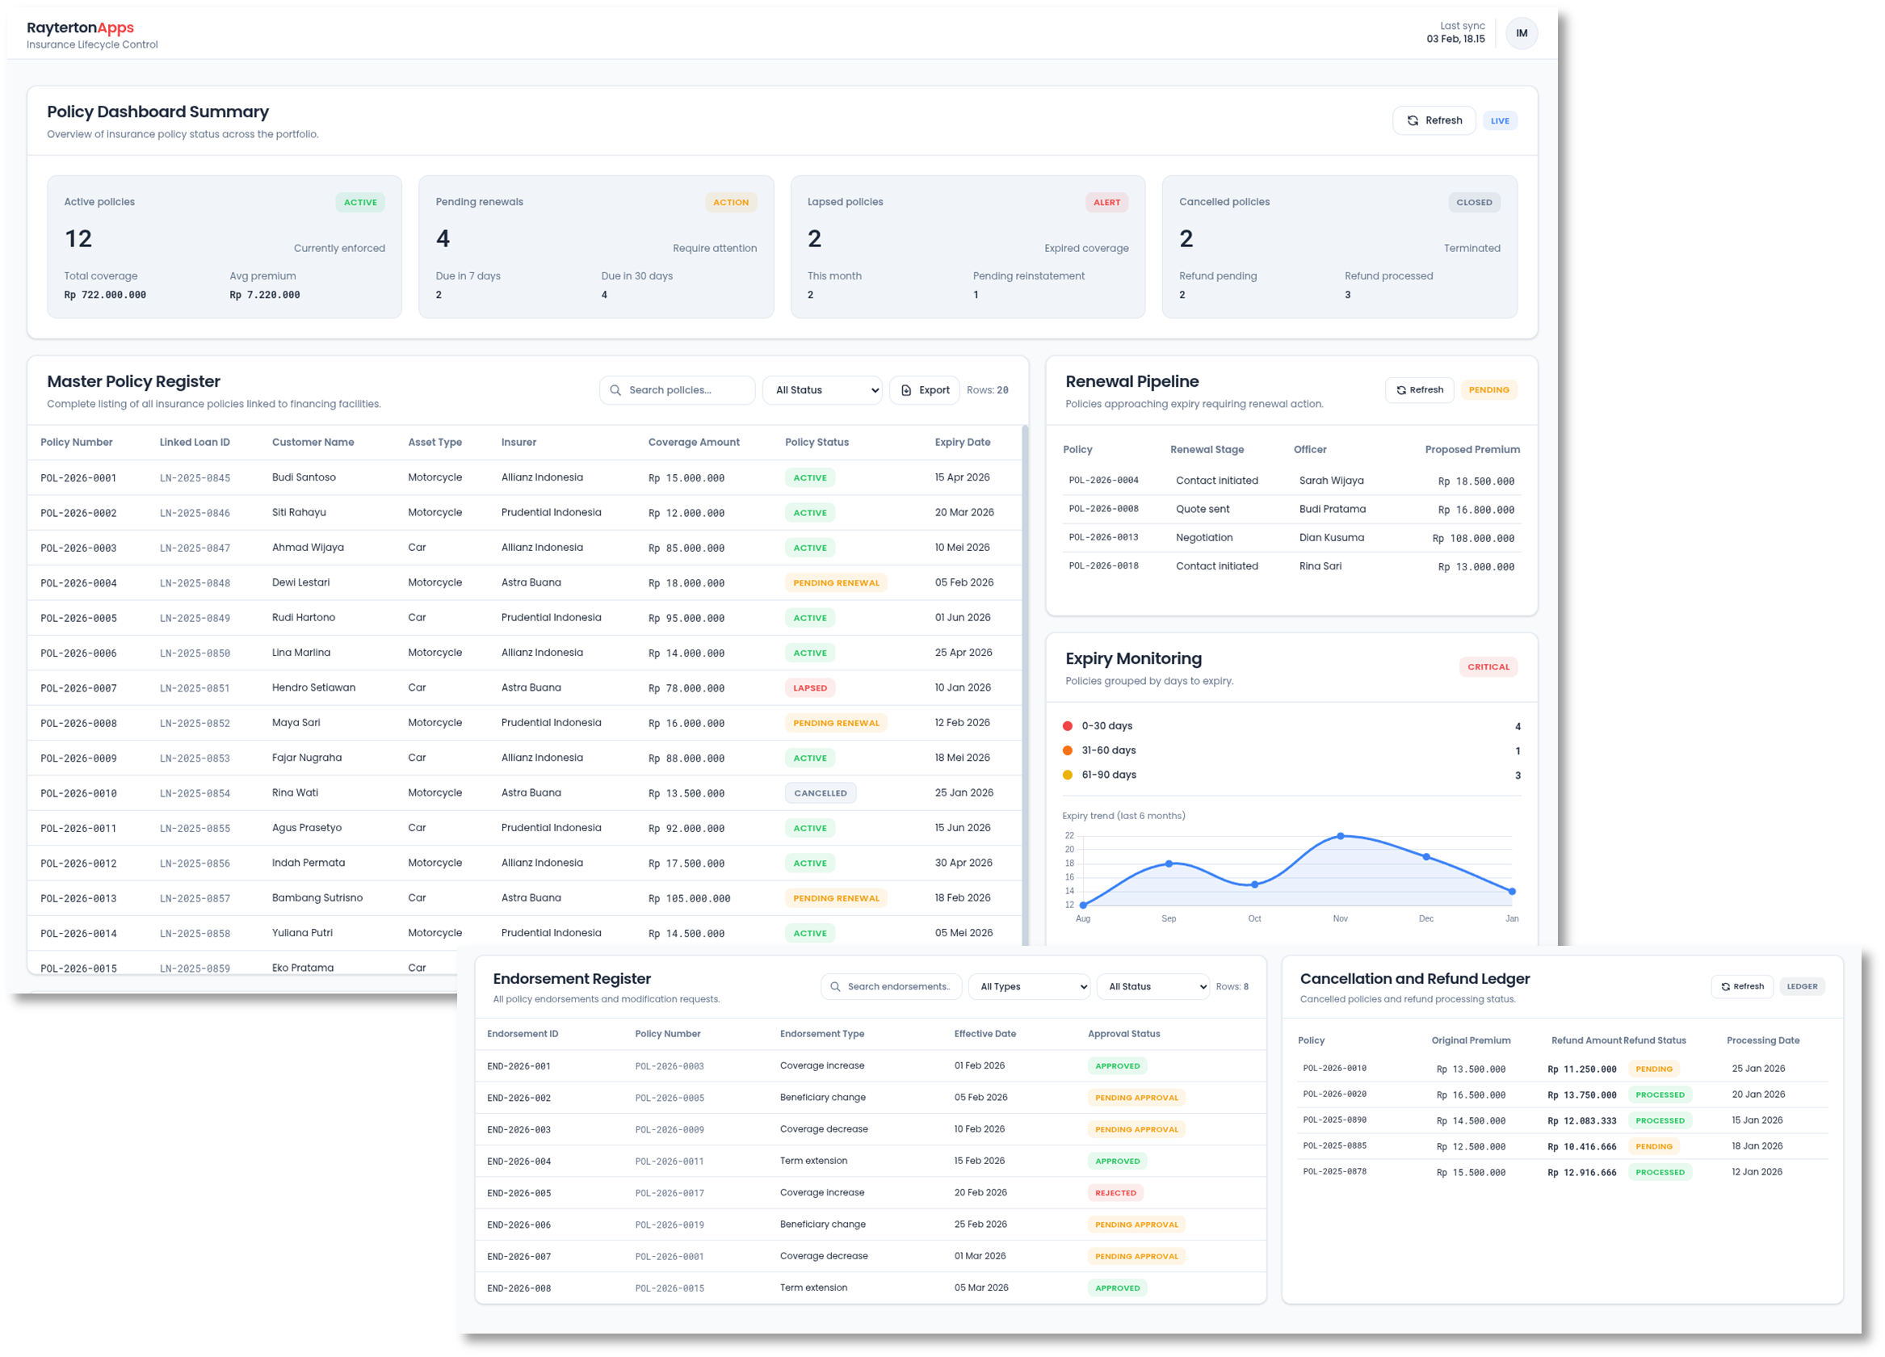Click the Export download icon
This screenshot has width=1885, height=1357.
pos(906,390)
